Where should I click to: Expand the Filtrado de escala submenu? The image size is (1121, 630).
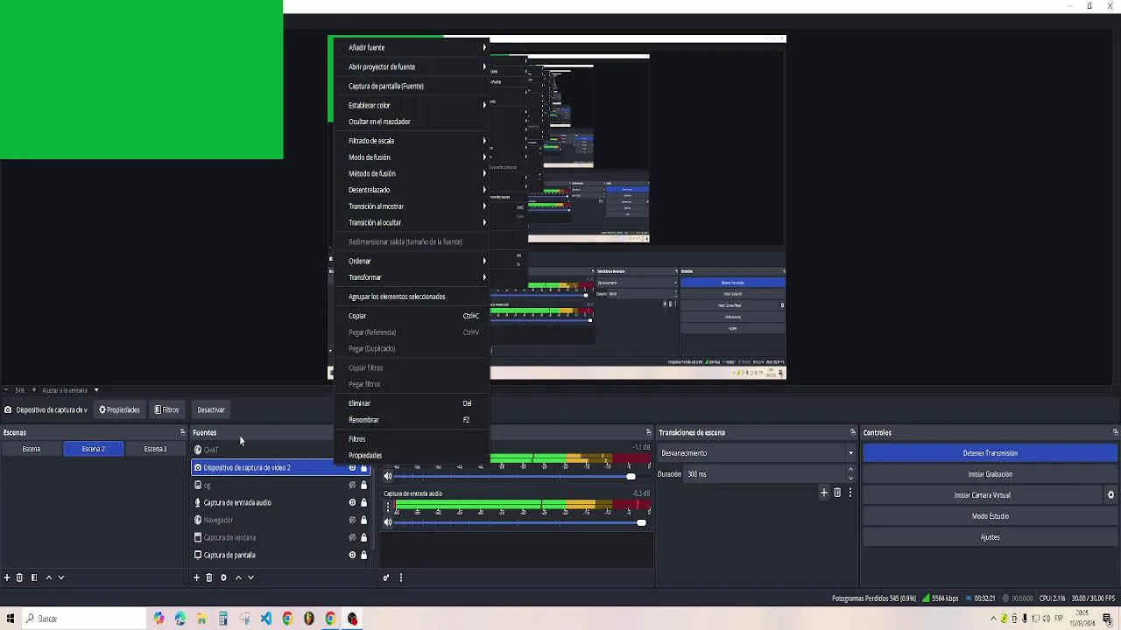coord(412,141)
